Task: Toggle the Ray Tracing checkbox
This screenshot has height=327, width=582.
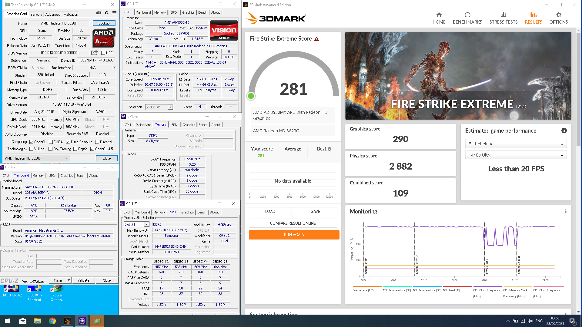Action: point(50,149)
